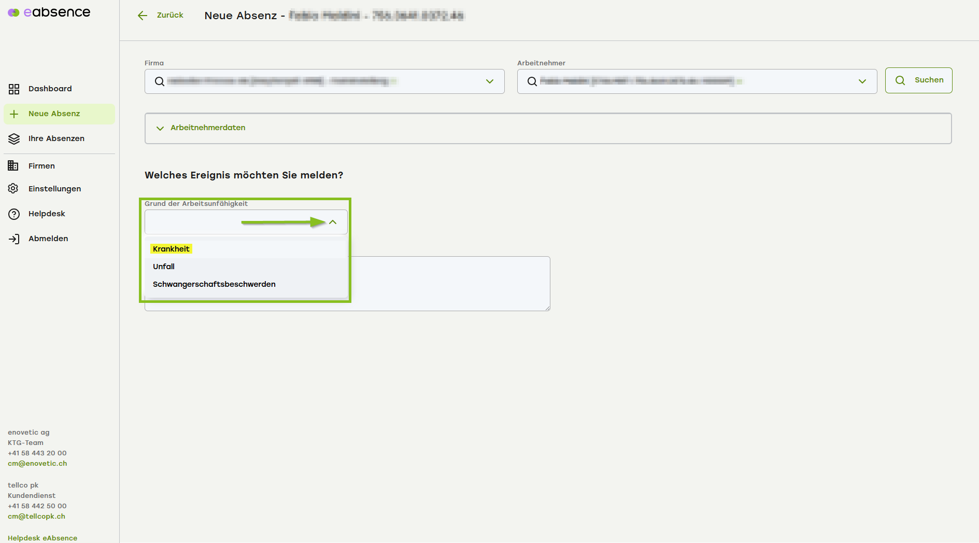Open the Firma dropdown chevron

pos(489,81)
